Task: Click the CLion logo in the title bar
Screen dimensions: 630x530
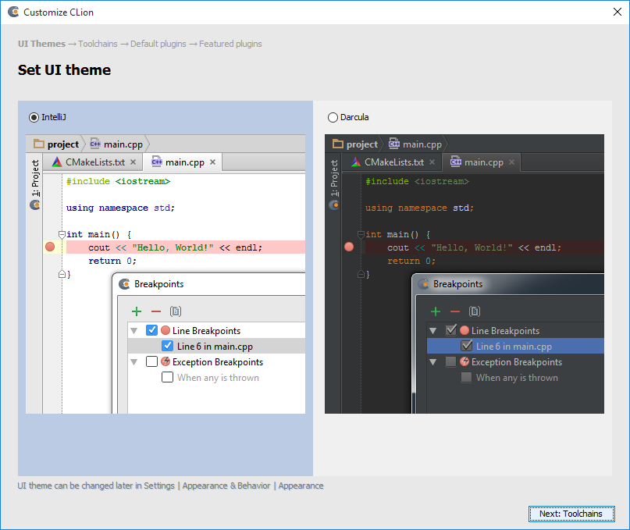Action: tap(12, 12)
